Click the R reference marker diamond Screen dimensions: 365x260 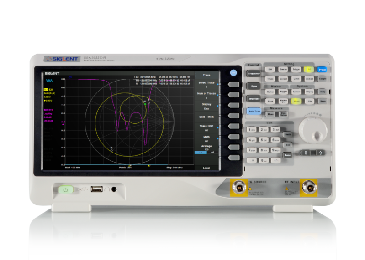point(111,151)
